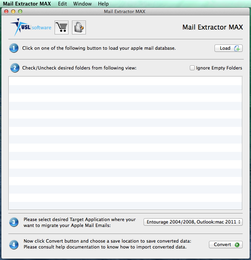Click inside the empty folder list view
The image size is (251, 260).
[x=125, y=143]
